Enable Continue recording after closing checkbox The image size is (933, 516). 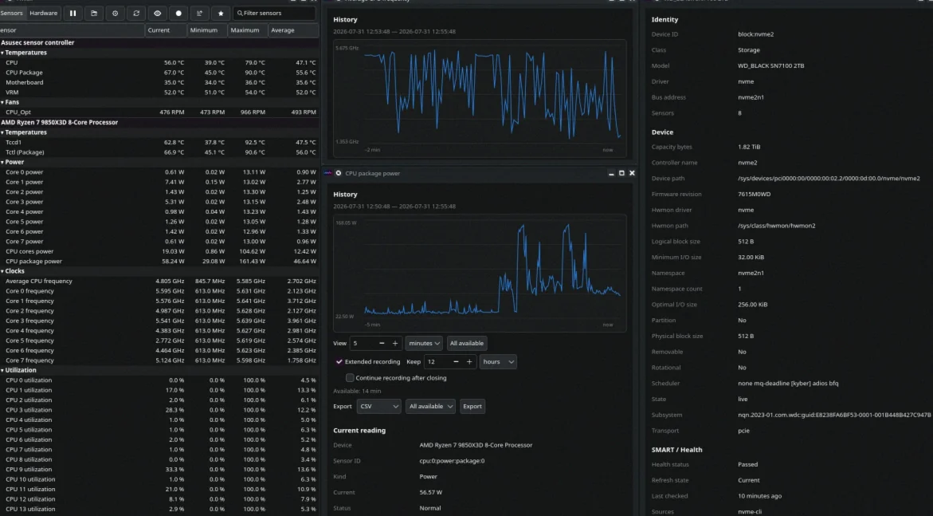(x=350, y=378)
